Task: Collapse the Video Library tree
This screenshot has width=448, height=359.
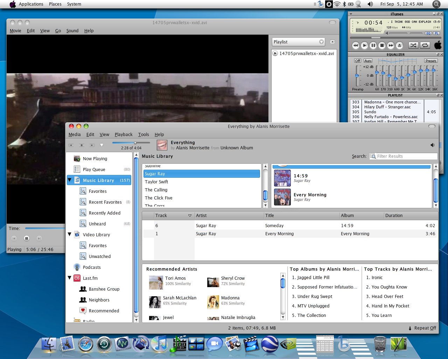Action: (69, 234)
